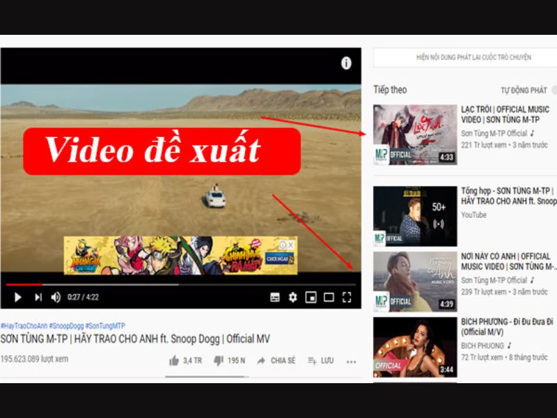
Task: Skip to the next video
Action: click(38, 297)
